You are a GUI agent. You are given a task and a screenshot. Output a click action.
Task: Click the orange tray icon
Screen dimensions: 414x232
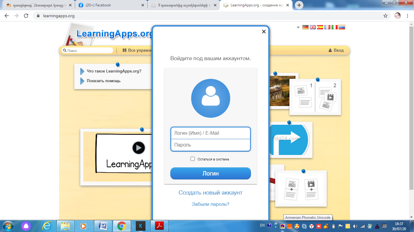click(289, 226)
